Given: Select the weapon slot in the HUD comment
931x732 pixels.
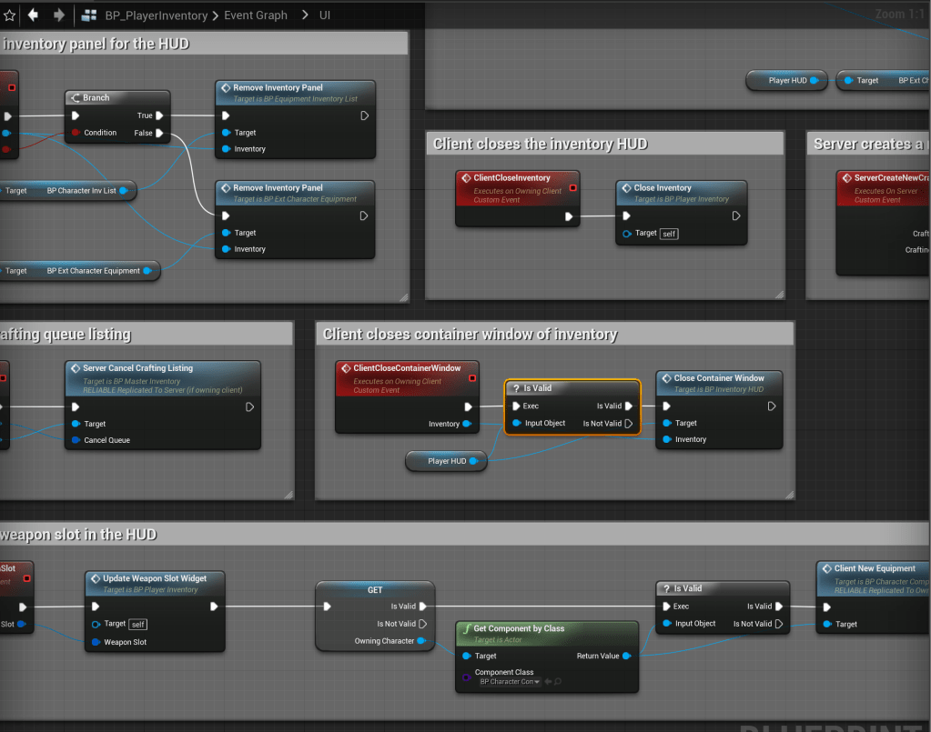Looking at the screenshot, I should [x=464, y=535].
